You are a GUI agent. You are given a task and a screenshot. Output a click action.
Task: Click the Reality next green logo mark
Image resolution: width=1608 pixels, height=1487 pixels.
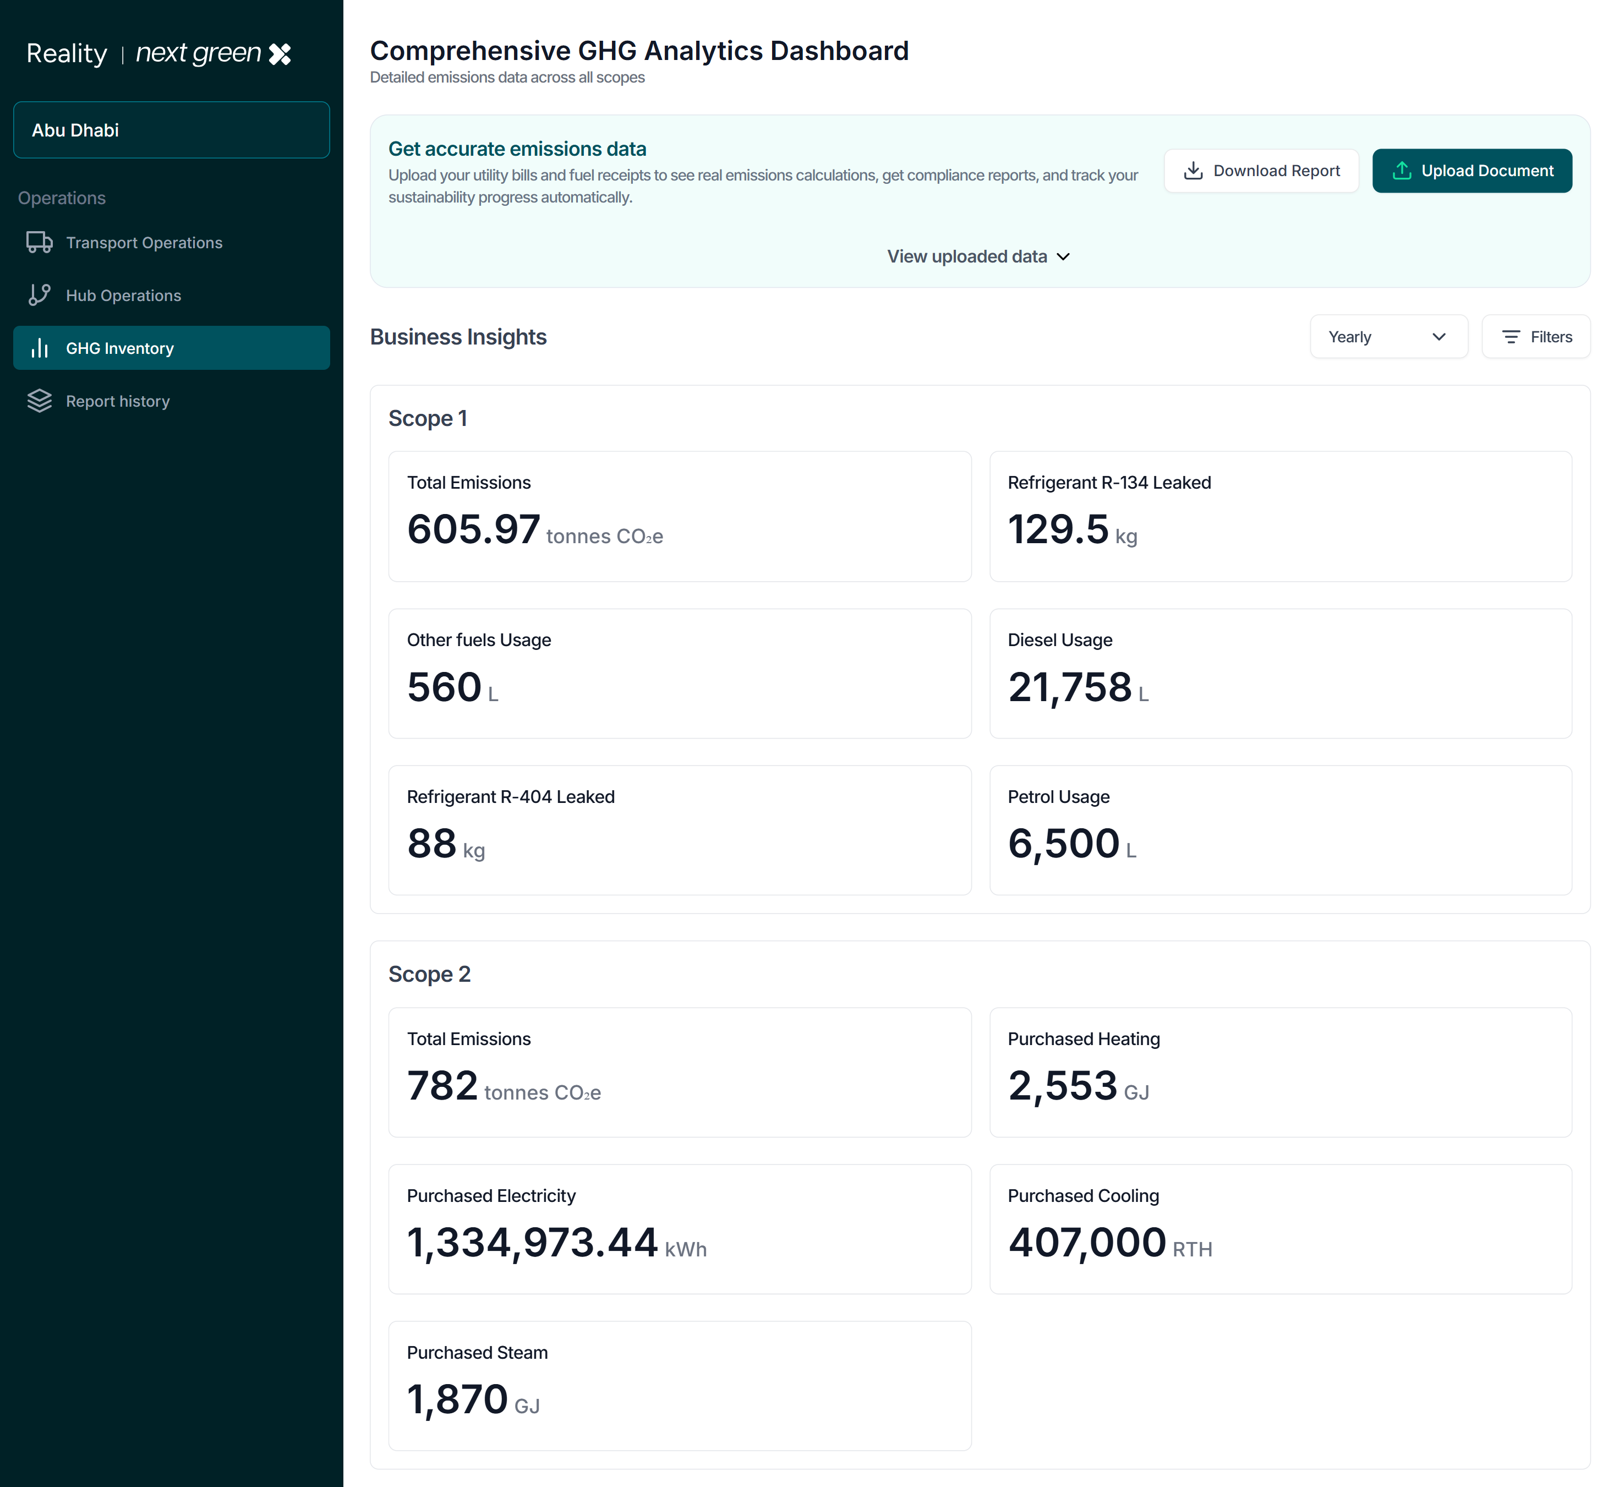[x=280, y=54]
